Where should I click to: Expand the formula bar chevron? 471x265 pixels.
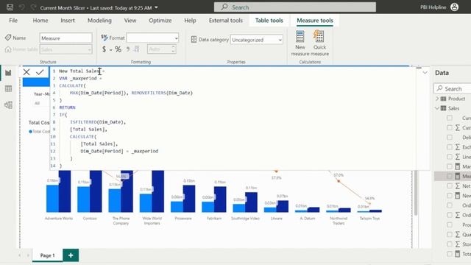tap(425, 72)
